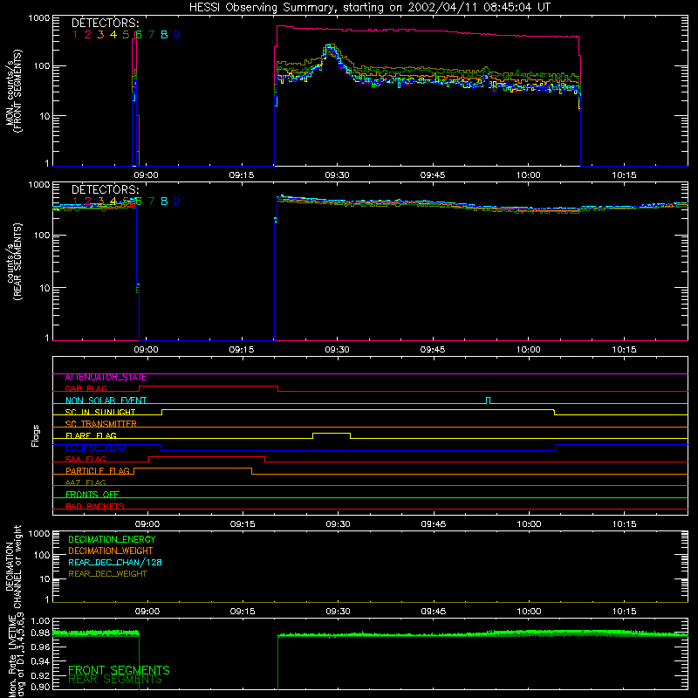This screenshot has height=698, width=698.
Task: Click the SC_IN_SUNLIGHT flag label
Action: (100, 412)
